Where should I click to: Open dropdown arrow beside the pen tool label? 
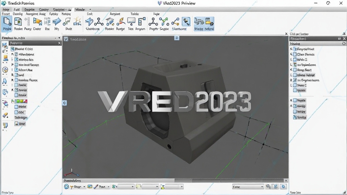[108, 187]
